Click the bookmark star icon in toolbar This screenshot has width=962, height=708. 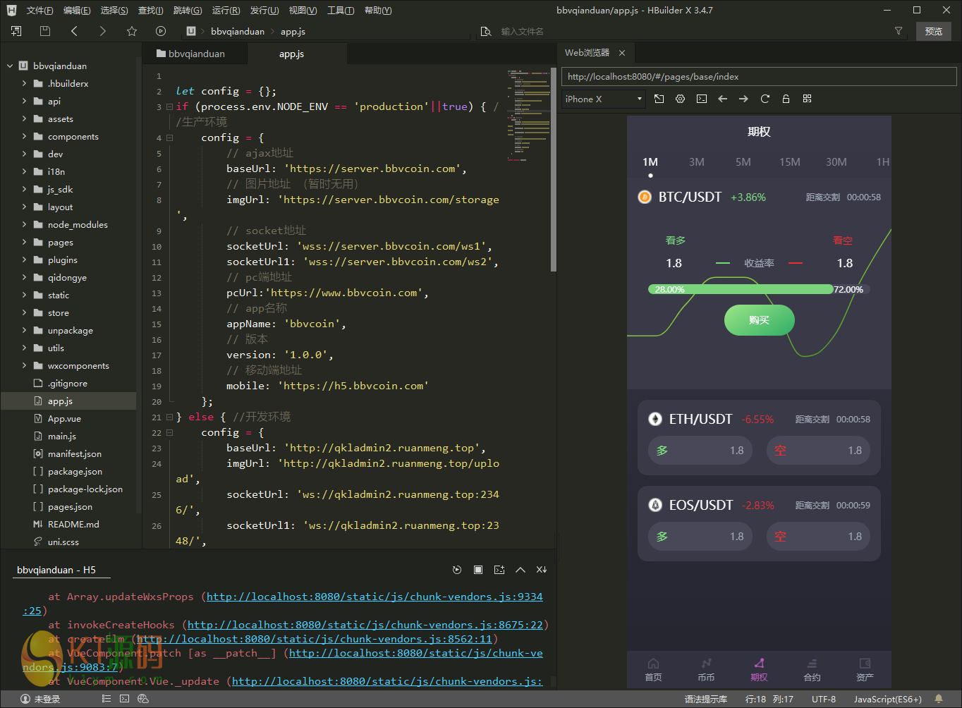pos(132,31)
